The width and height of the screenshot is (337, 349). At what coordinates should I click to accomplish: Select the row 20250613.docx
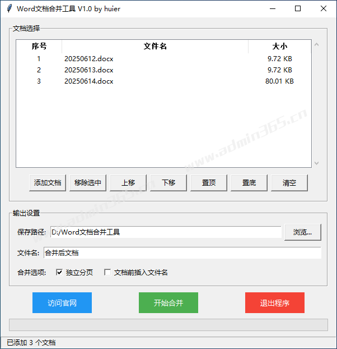[164, 70]
